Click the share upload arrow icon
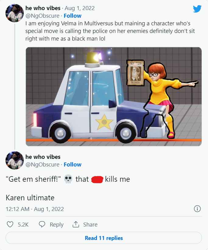This screenshot has height=250, width=208. (x=76, y=224)
